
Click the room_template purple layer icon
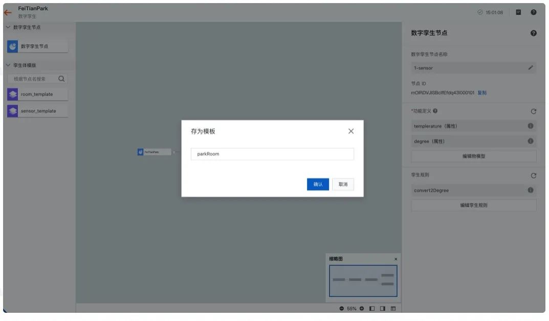pos(13,94)
